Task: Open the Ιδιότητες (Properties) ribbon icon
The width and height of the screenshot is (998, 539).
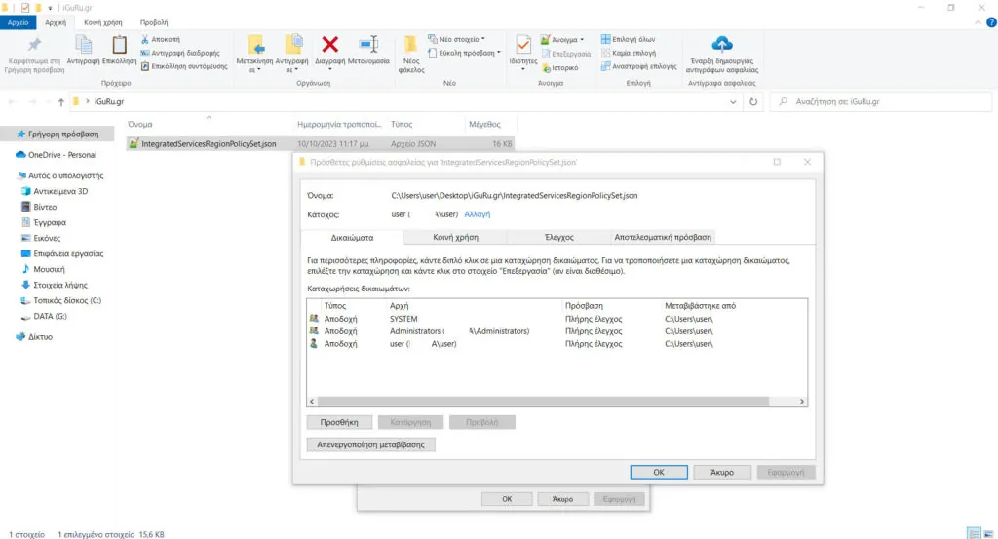Action: 523,47
